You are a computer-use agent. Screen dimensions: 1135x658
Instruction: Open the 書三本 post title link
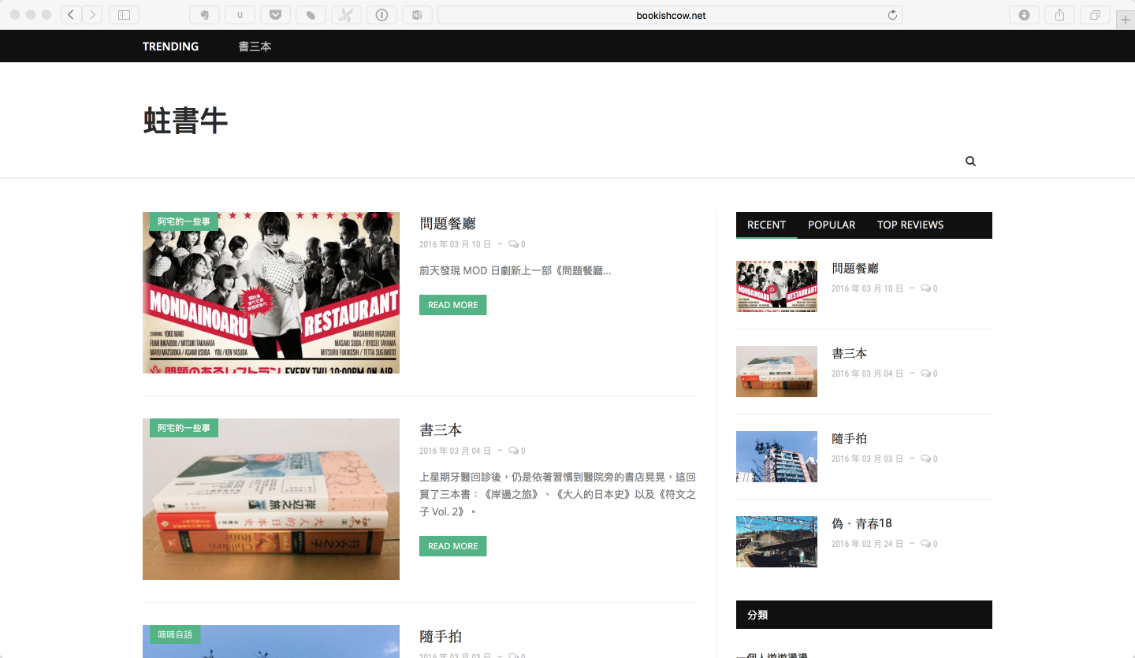click(x=441, y=430)
